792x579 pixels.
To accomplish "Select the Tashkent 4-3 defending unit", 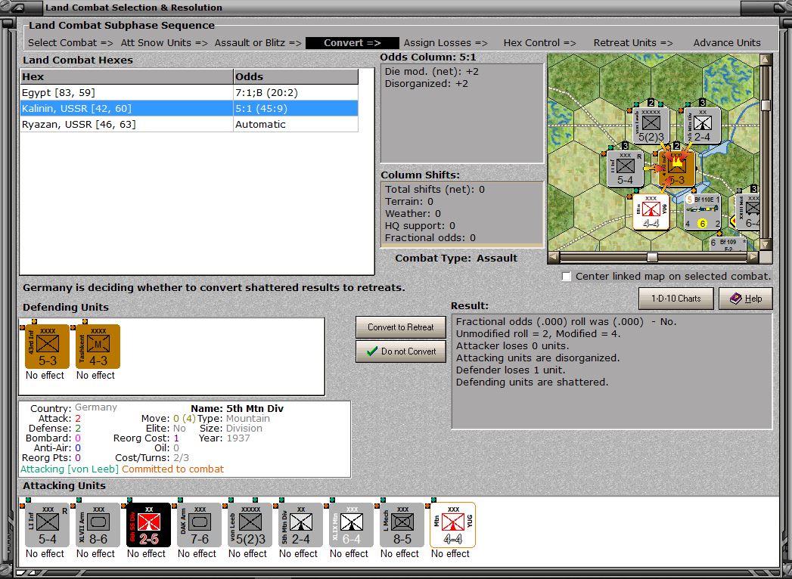I will coord(98,346).
